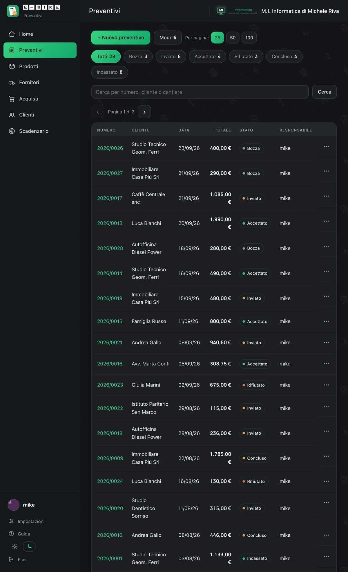348x572 pixels.
Task: Open quote number 2026/0001
Action: coord(110,558)
